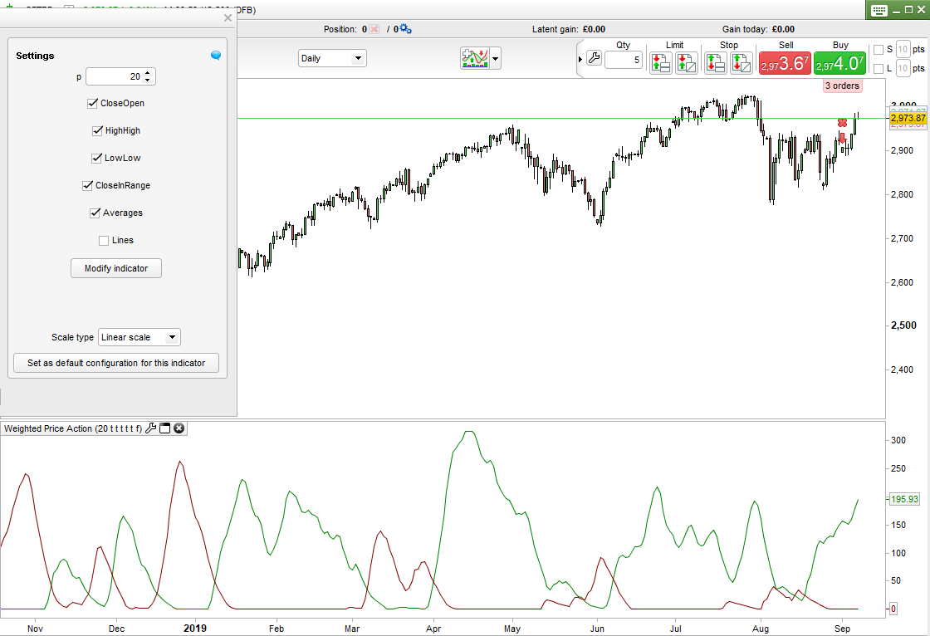930x636 pixels.
Task: Select the red 0 indicator value label
Action: (x=893, y=608)
